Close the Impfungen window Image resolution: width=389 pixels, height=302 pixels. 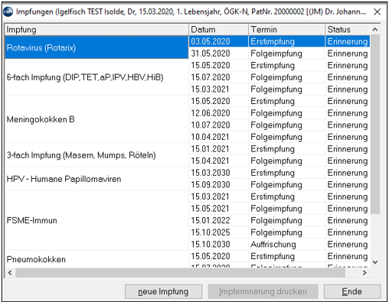pyautogui.click(x=378, y=11)
